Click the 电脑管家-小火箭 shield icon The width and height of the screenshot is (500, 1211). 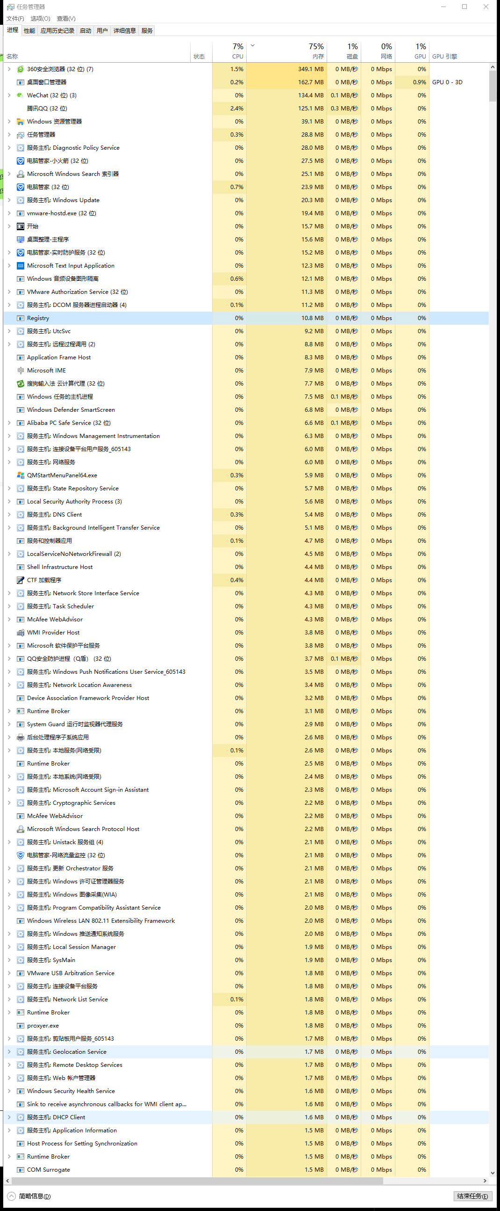coord(20,161)
